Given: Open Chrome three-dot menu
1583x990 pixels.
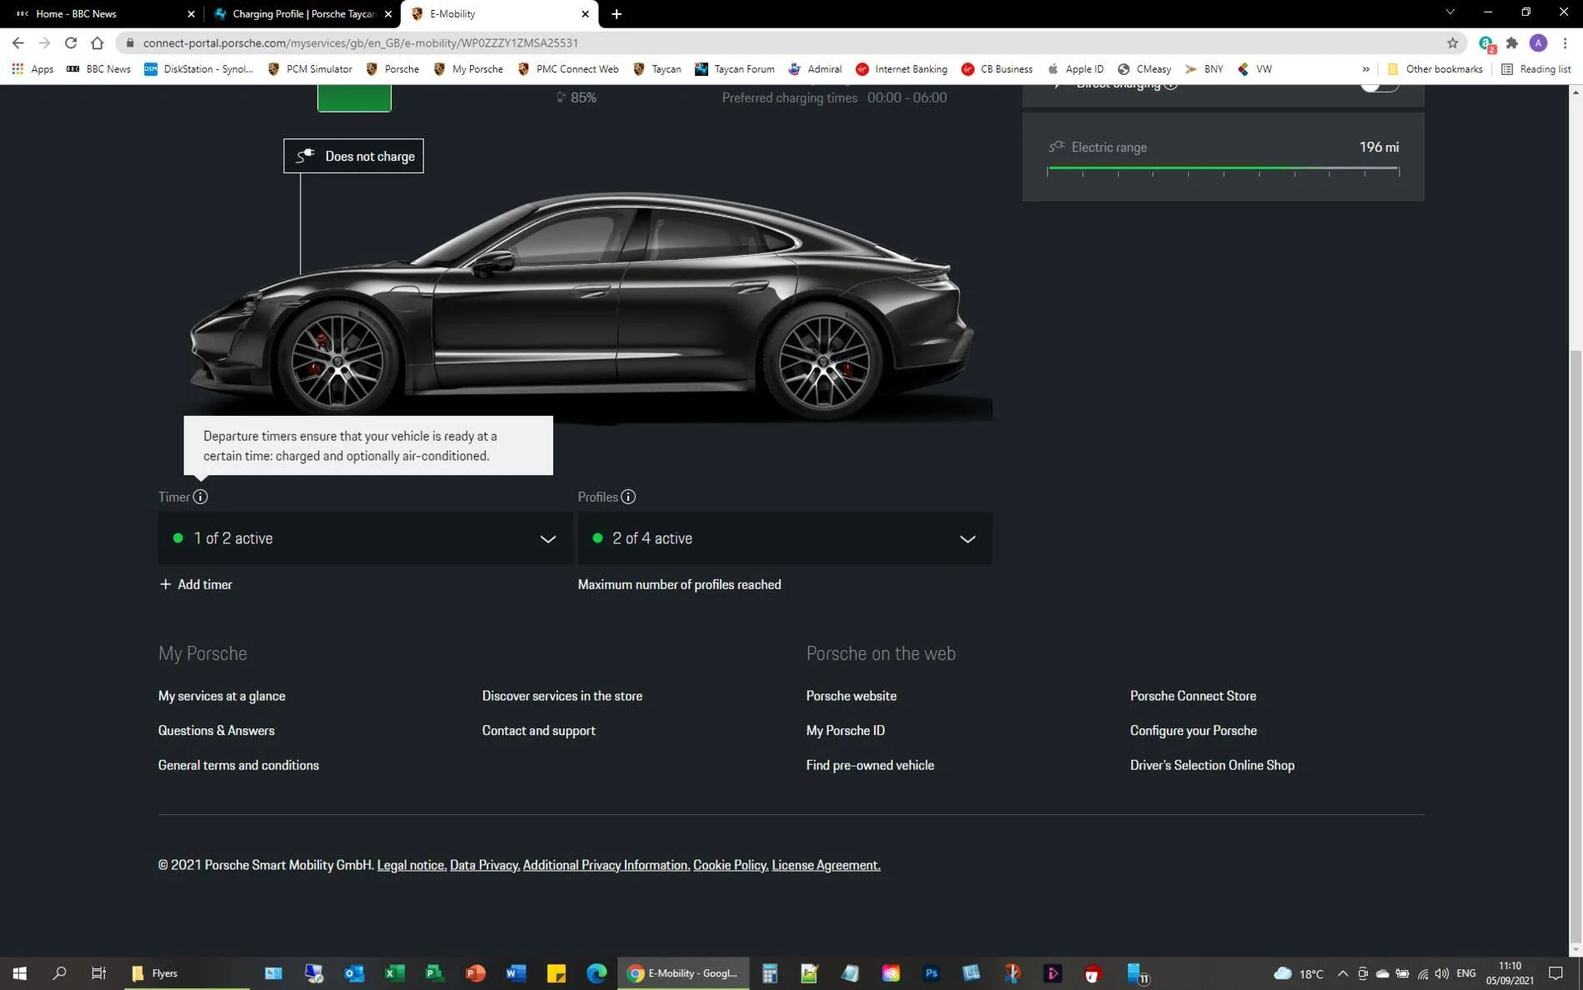Looking at the screenshot, I should pyautogui.click(x=1565, y=42).
